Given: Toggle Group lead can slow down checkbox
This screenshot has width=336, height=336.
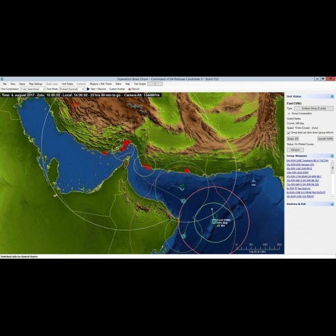Looking at the screenshot, I should [x=288, y=132].
